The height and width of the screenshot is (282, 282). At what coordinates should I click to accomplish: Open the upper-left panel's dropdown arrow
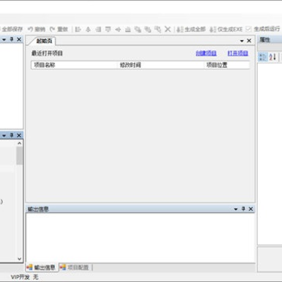point(4,40)
